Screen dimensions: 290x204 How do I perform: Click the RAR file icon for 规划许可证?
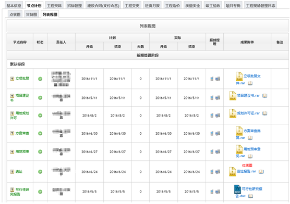(233, 113)
